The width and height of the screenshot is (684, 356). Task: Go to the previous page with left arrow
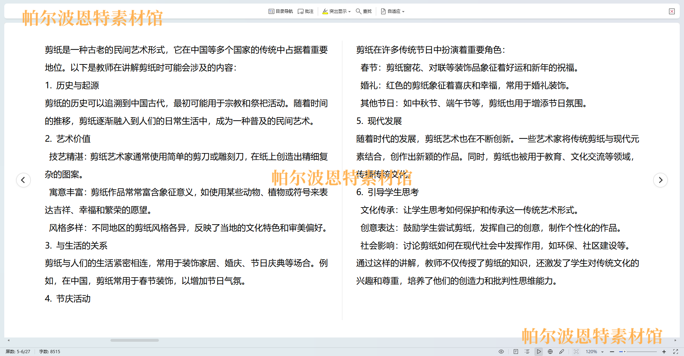click(x=24, y=180)
